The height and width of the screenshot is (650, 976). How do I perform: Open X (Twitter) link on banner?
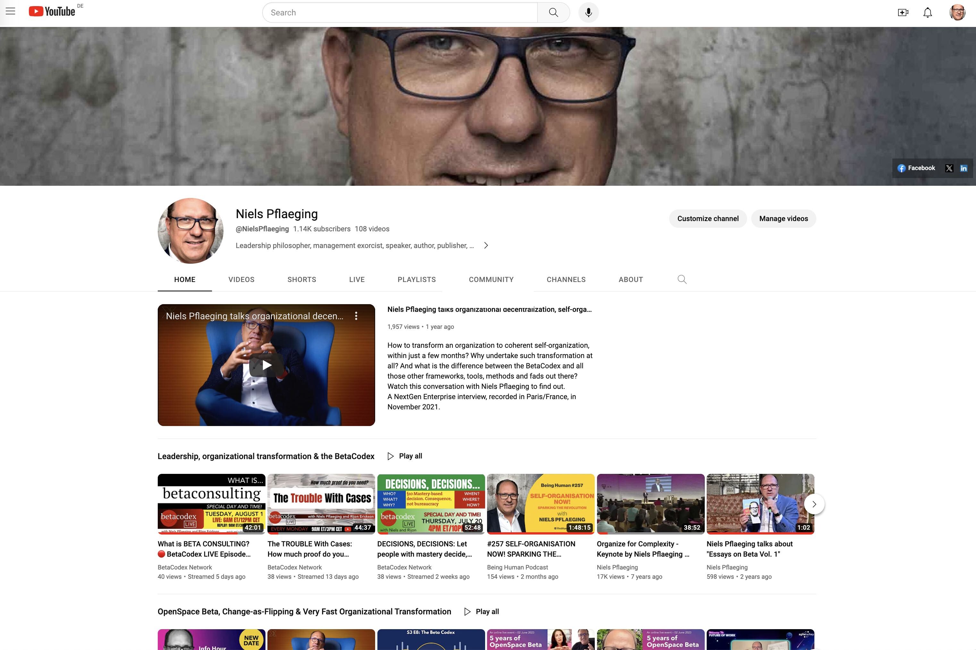(x=949, y=168)
